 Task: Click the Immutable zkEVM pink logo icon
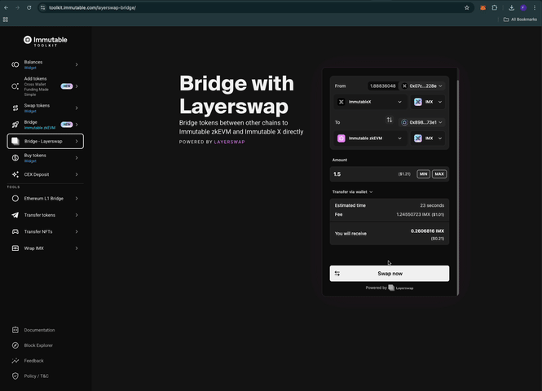342,138
